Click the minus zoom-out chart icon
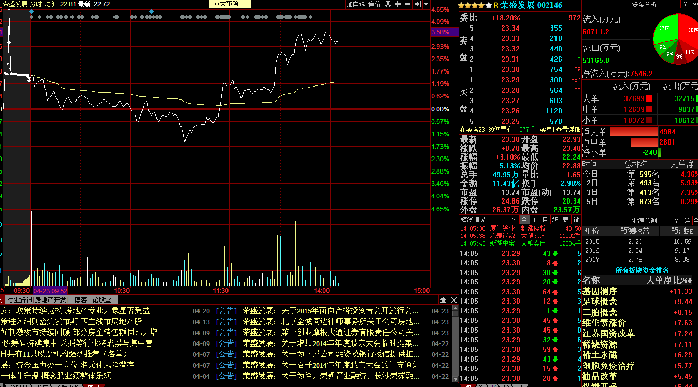Viewport: 698px width, 387px height. click(x=408, y=4)
